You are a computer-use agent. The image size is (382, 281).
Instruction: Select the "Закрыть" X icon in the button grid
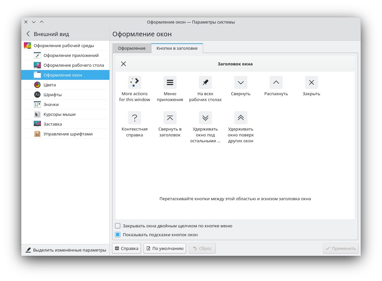pos(311,82)
